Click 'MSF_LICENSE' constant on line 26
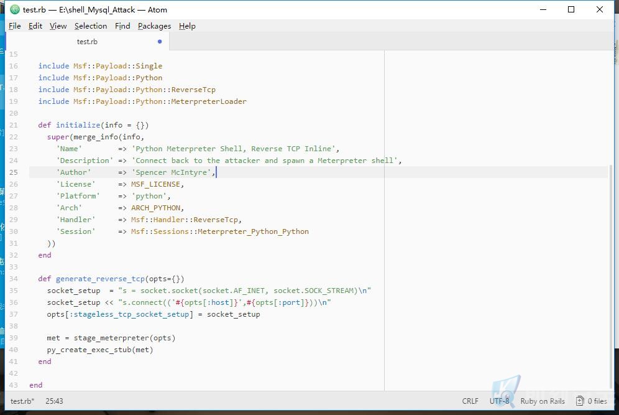The height and width of the screenshot is (415, 619). click(155, 184)
